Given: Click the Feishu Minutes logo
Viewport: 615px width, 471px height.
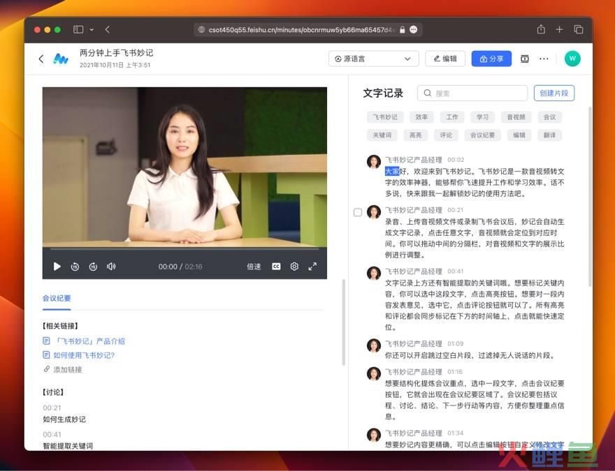Looking at the screenshot, I should click(x=61, y=59).
